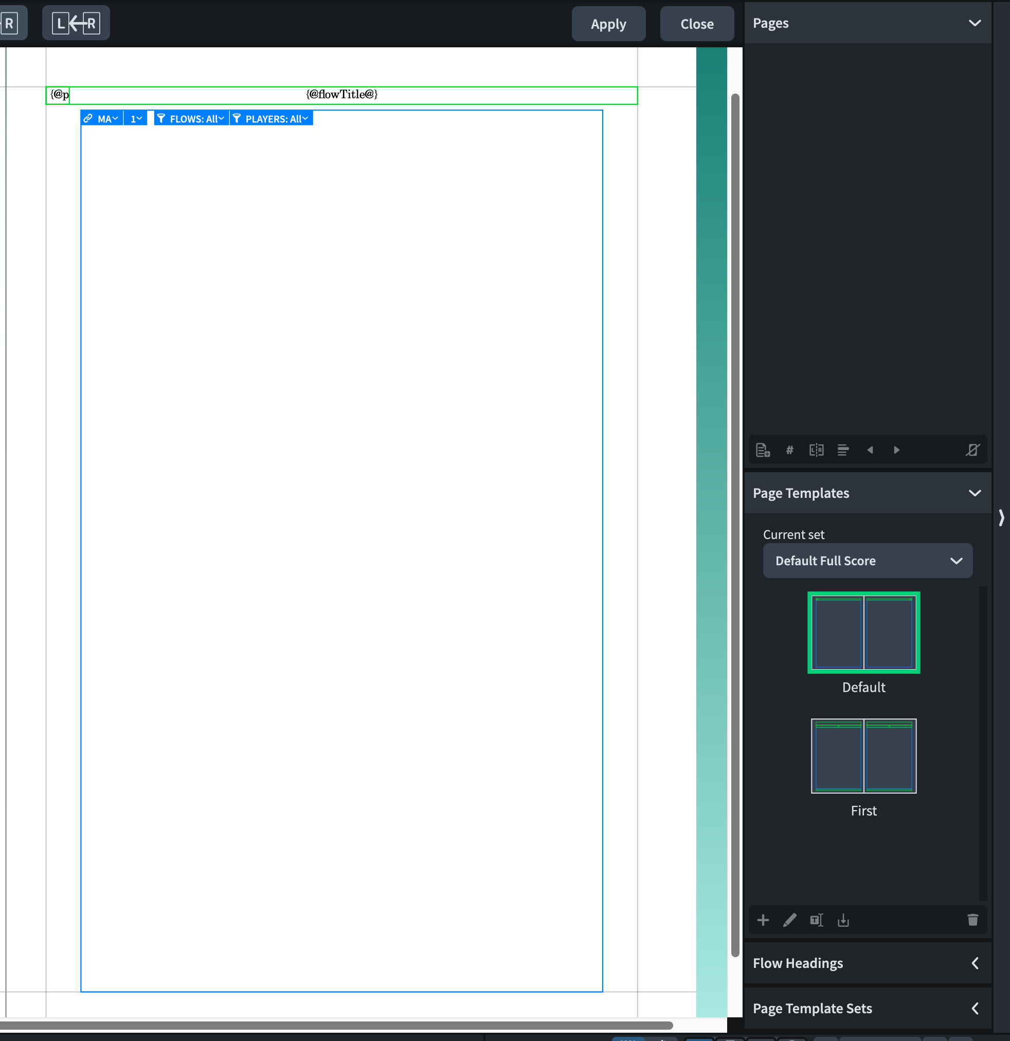Import a page template
Screen dimensions: 1010x1041
(x=843, y=921)
